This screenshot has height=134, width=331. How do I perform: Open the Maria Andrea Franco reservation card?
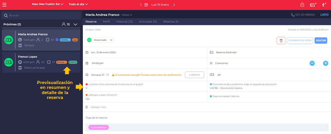click(x=41, y=40)
